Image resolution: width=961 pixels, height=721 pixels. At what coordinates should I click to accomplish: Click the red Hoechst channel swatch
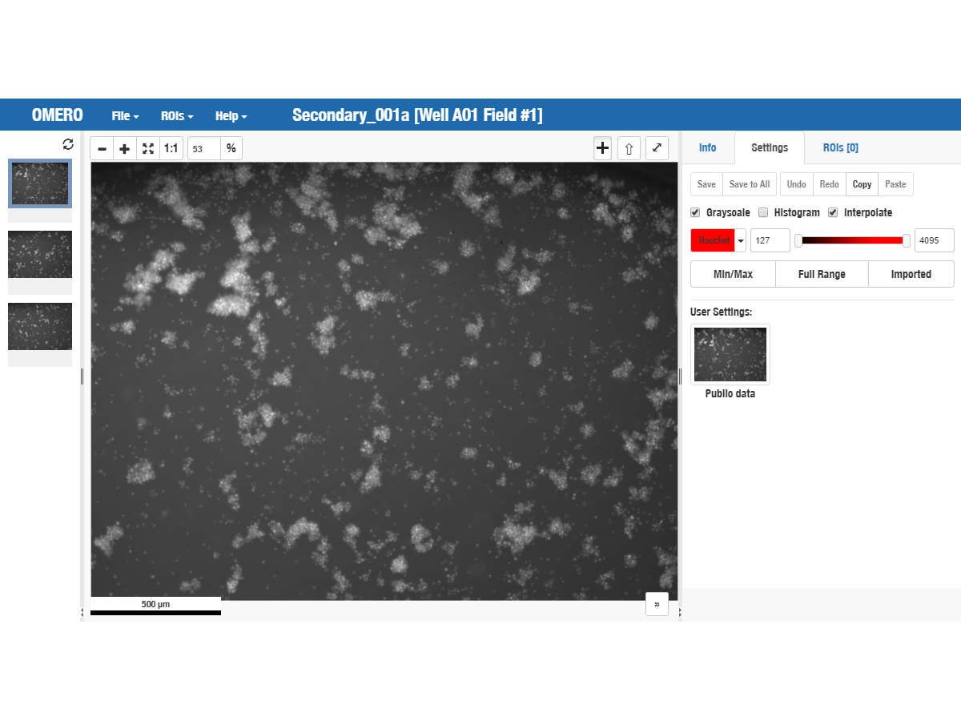click(713, 240)
